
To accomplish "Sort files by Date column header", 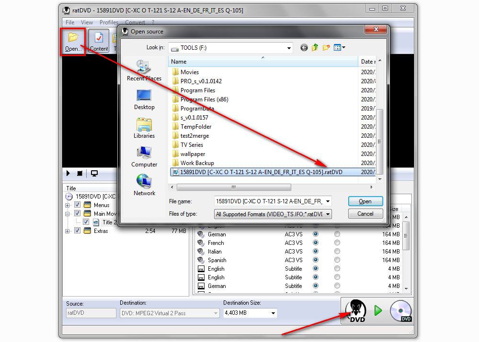I will click(x=367, y=62).
